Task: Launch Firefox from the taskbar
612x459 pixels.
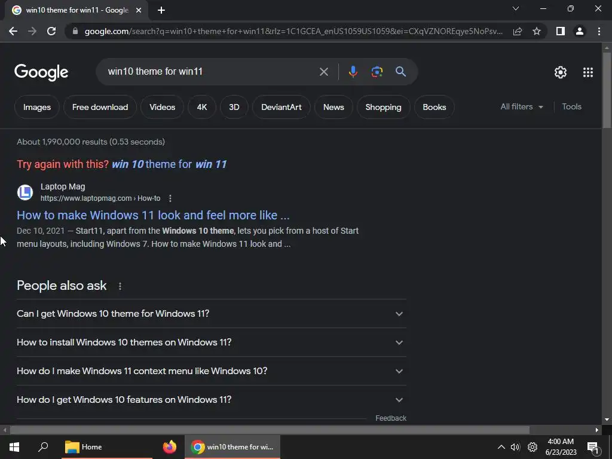Action: (169, 447)
